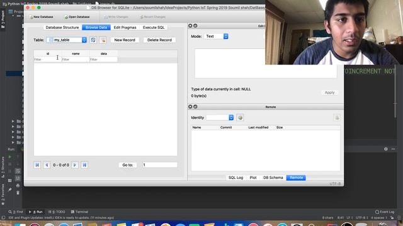Click the trash clear-all icon in Run panel
The image size is (403, 226).
click(x=18, y=193)
